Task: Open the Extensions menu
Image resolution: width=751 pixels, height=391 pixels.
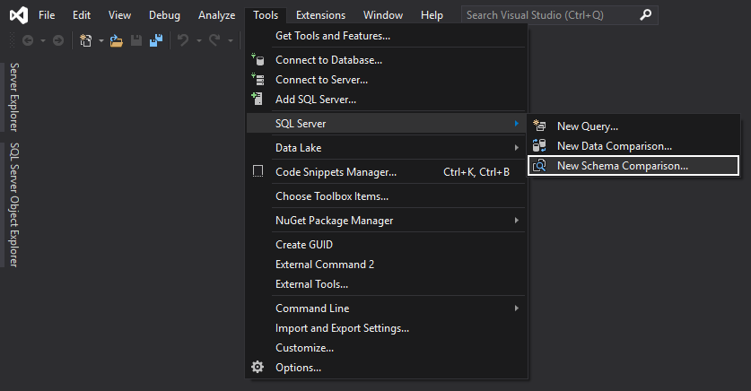Action: tap(320, 15)
